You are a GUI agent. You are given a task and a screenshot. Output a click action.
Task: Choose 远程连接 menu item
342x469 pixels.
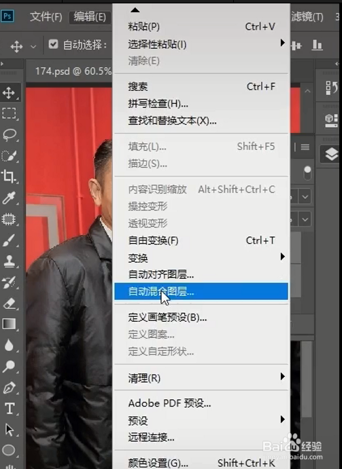click(201, 438)
